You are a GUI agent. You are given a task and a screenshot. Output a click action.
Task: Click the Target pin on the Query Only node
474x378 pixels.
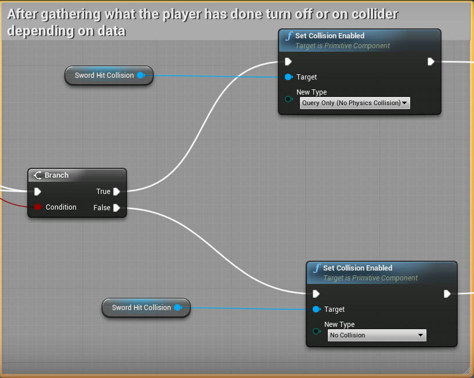pyautogui.click(x=288, y=77)
